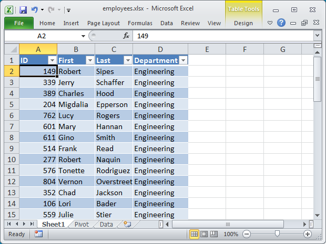Viewport: 326px width, 244px height.
Task: Select column A header
Action: [x=38, y=49]
